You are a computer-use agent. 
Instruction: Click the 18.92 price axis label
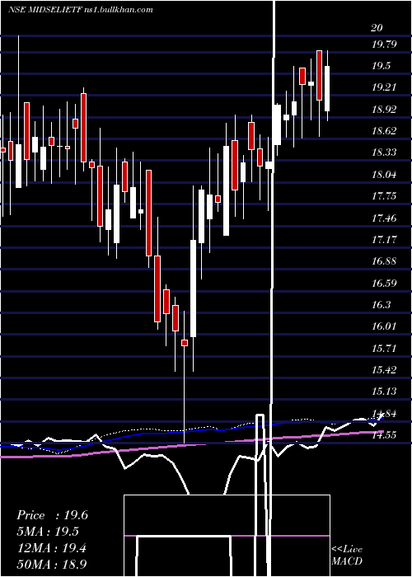pos(384,110)
